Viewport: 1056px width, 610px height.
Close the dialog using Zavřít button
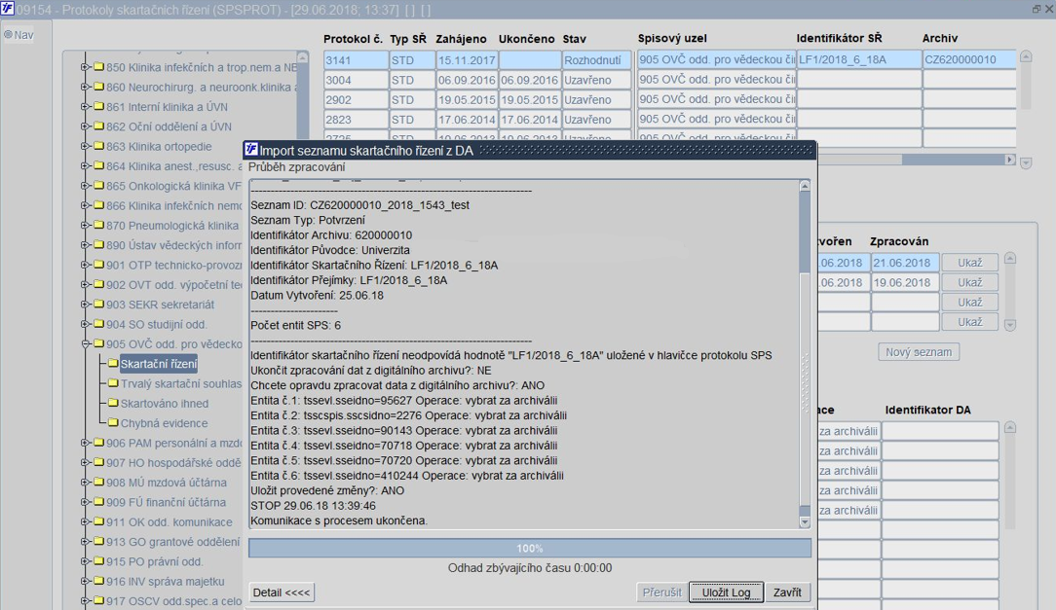pos(787,592)
